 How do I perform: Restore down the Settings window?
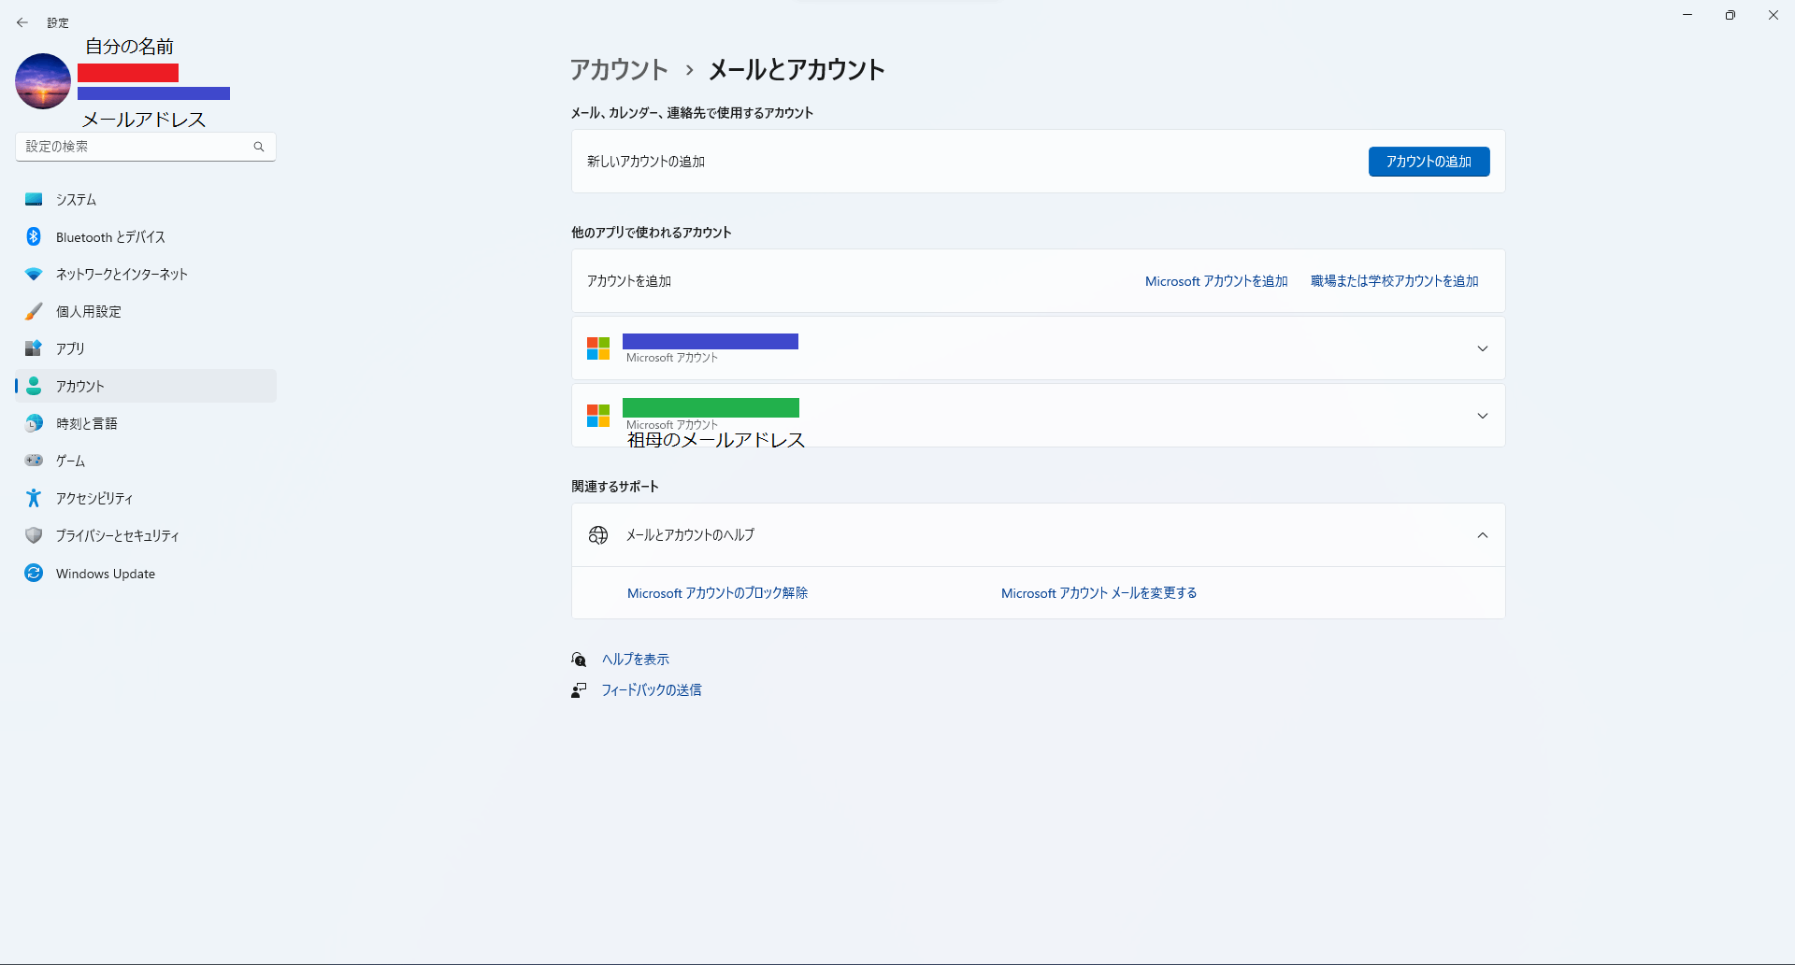pyautogui.click(x=1730, y=15)
